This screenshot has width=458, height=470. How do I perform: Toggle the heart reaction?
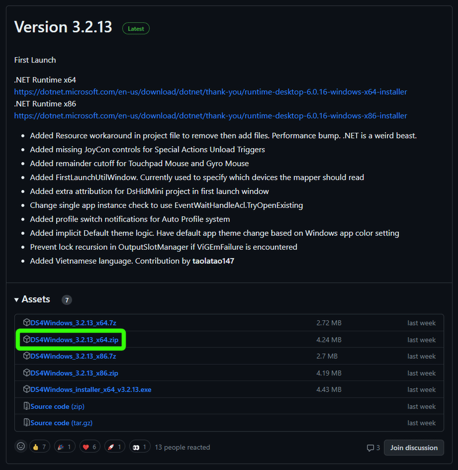[90, 447]
